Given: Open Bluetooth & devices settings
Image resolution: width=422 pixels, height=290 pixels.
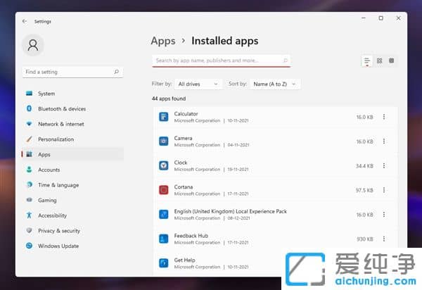Looking at the screenshot, I should [x=72, y=109].
